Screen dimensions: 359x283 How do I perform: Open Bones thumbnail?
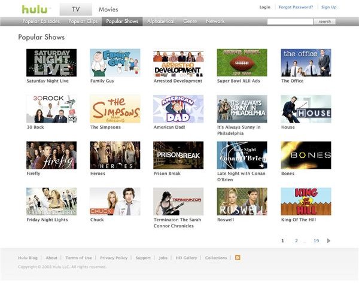click(x=306, y=155)
